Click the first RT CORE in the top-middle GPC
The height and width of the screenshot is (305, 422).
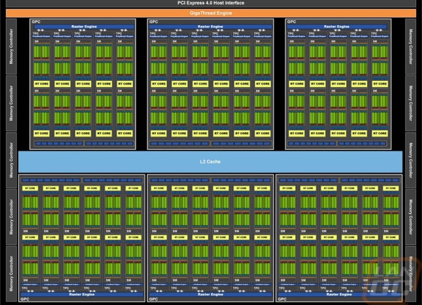tap(159, 84)
